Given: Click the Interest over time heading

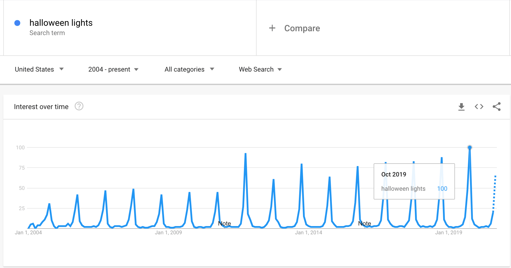Looking at the screenshot, I should point(41,107).
